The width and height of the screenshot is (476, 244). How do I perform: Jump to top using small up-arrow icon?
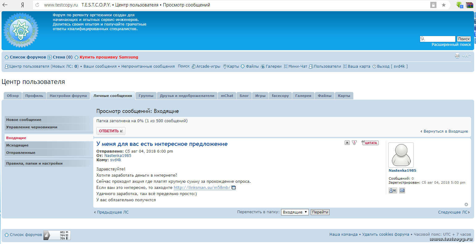click(466, 205)
